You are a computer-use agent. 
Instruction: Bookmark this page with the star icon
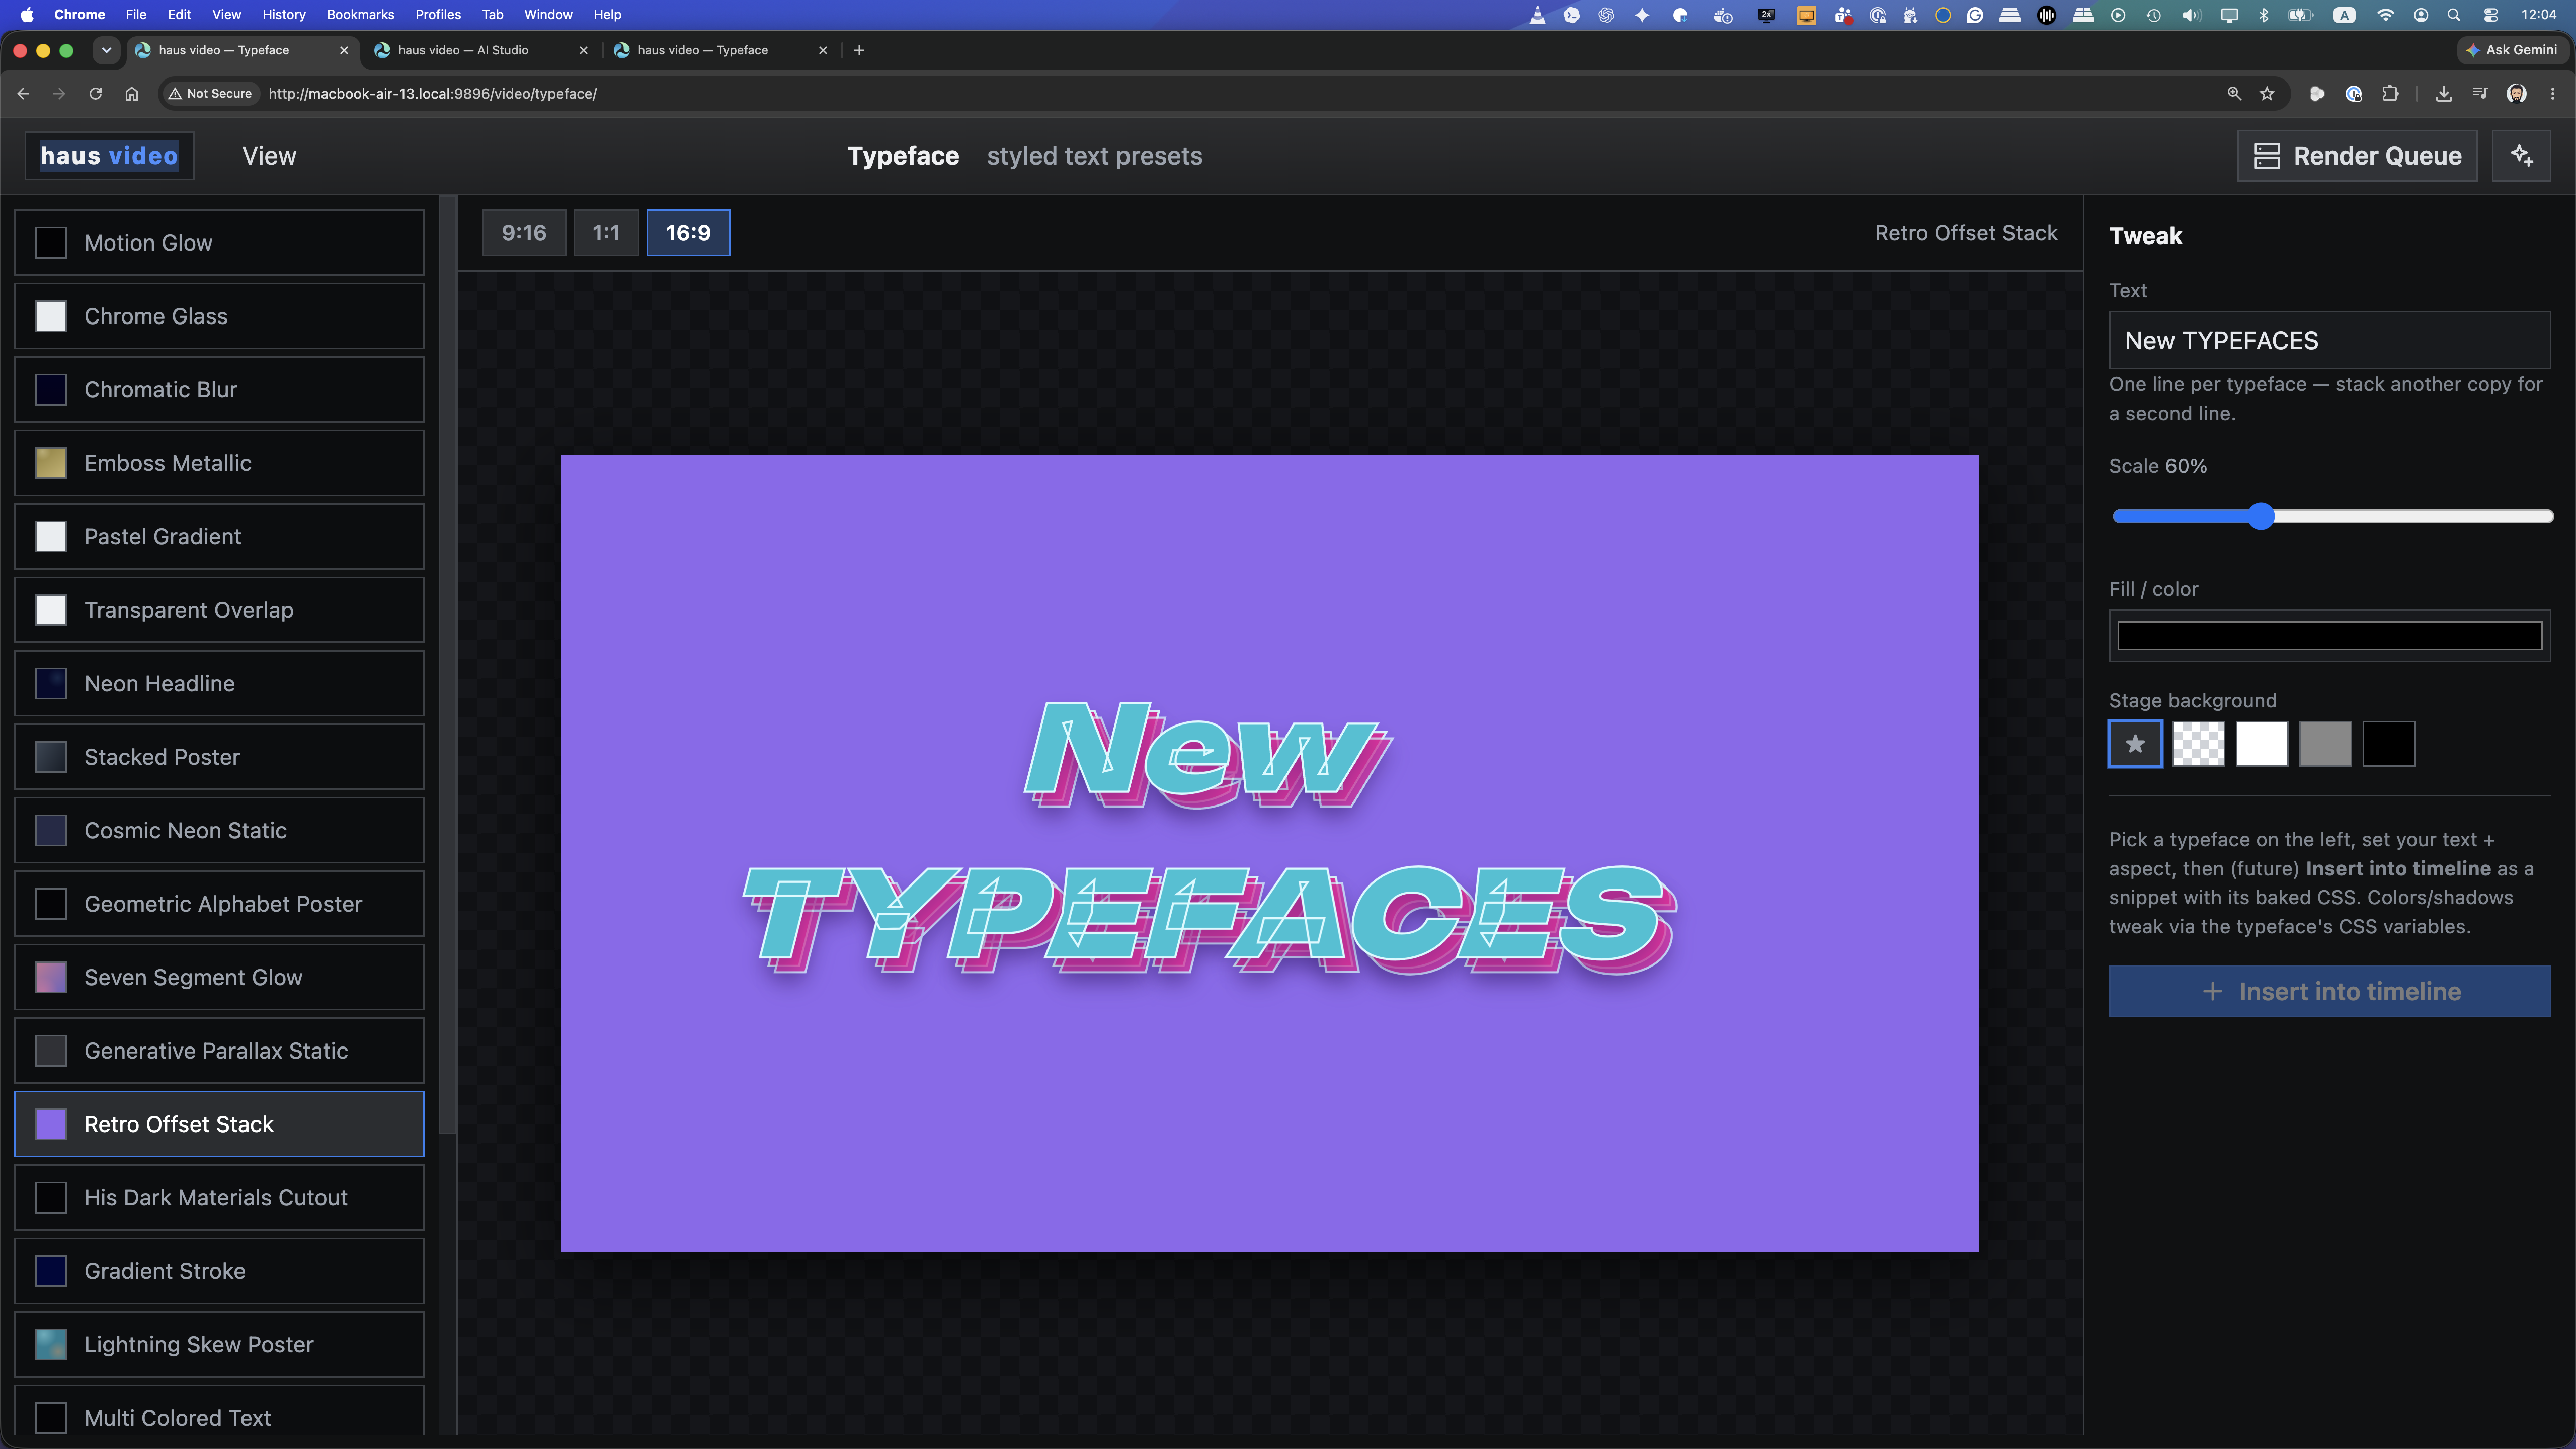2267,94
